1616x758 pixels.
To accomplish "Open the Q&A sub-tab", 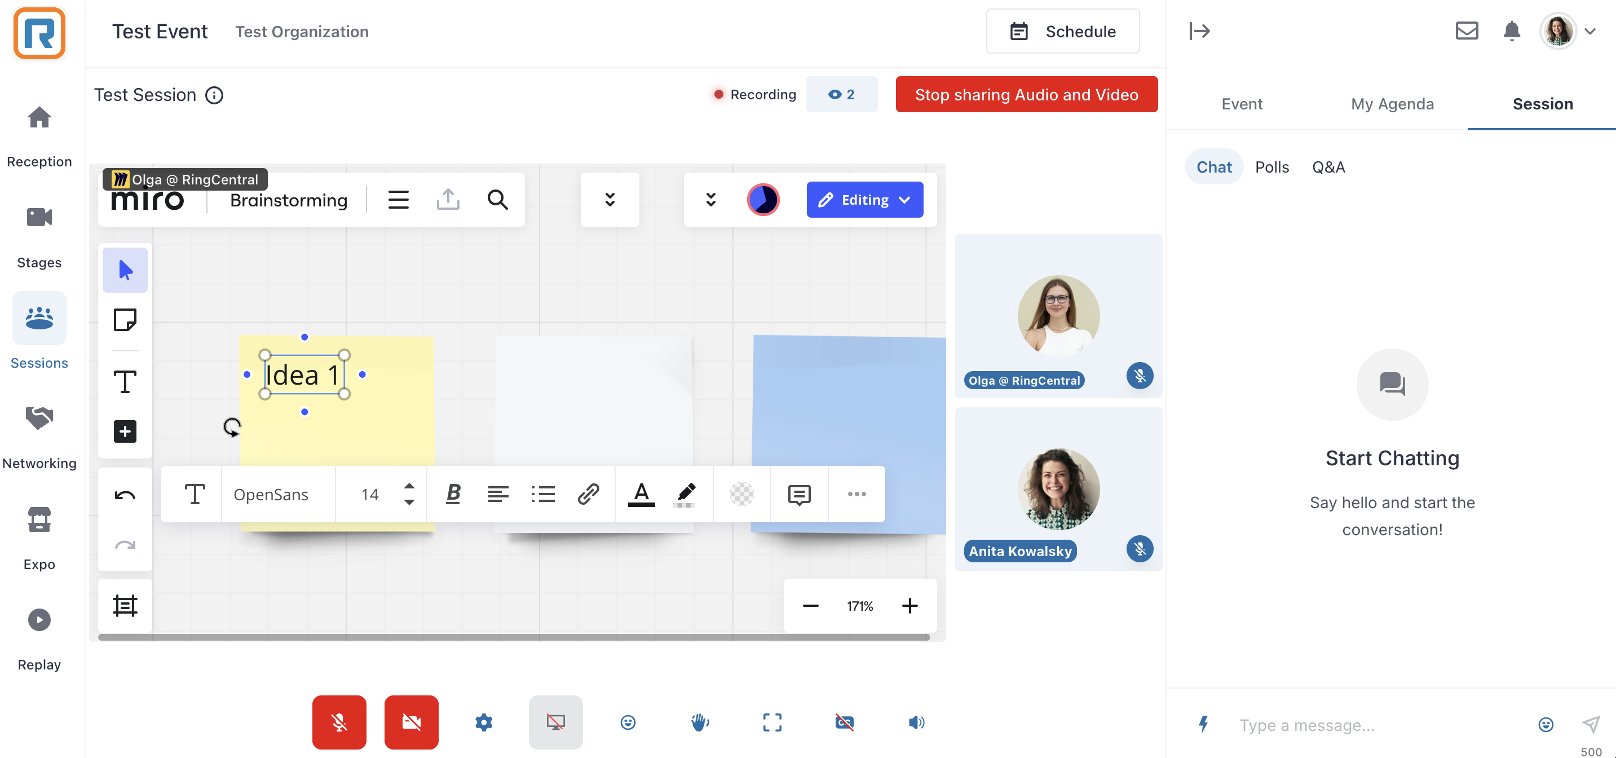I will (1328, 167).
